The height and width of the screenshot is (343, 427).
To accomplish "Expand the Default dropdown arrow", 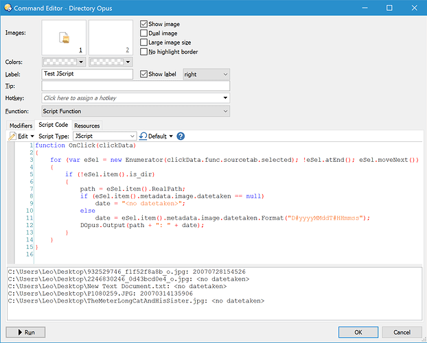I will coord(171,136).
